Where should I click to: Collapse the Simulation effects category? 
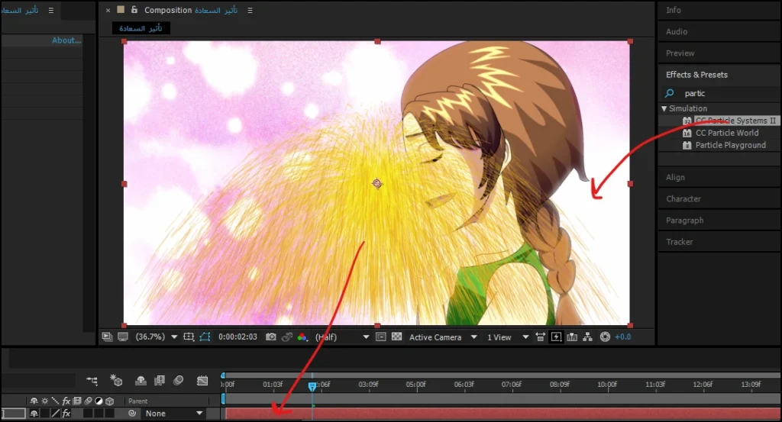pos(664,108)
